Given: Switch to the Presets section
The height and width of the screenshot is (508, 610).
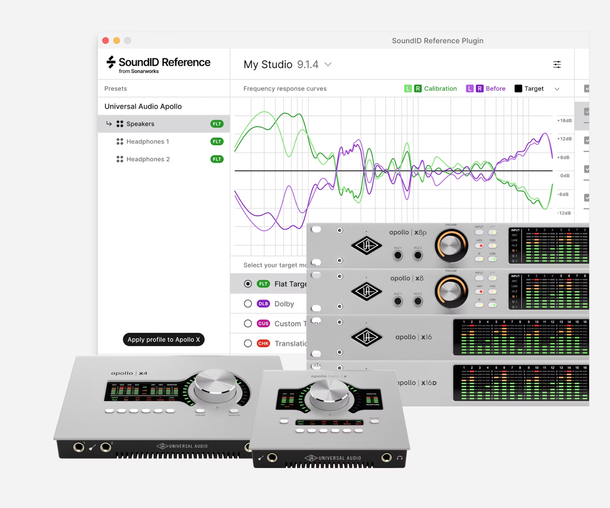Looking at the screenshot, I should click(x=115, y=88).
